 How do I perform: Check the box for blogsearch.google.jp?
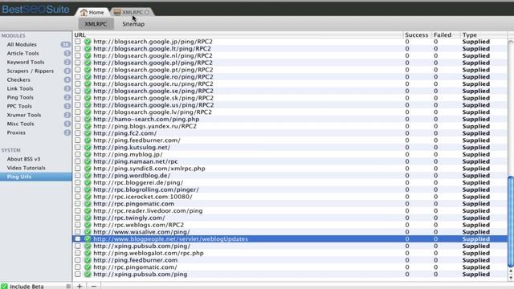pyautogui.click(x=78, y=42)
